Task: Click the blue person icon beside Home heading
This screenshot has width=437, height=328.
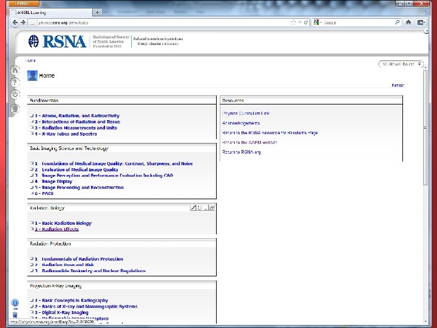Action: [32, 75]
